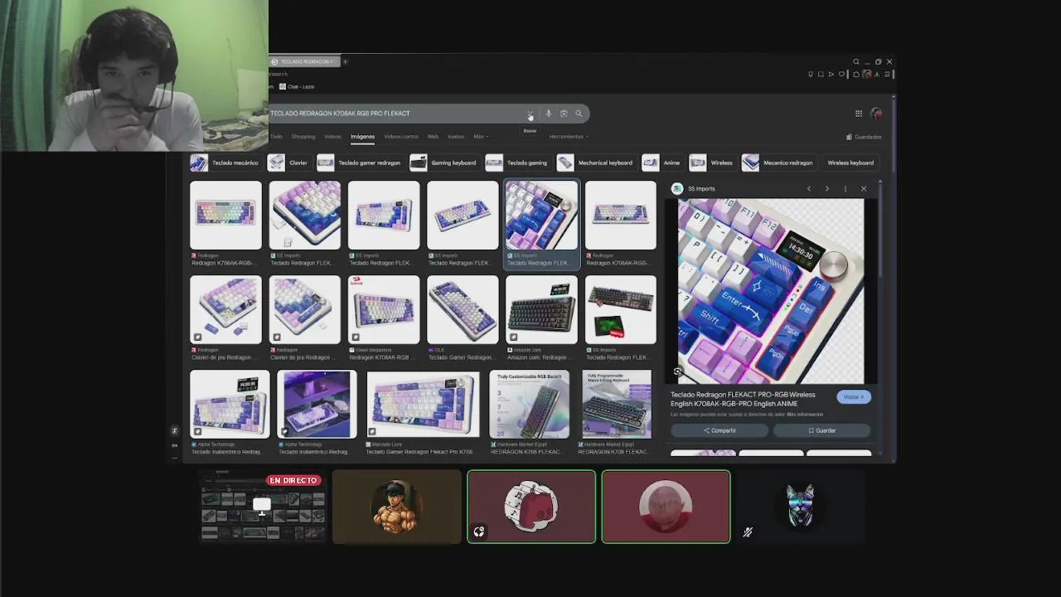
Task: Click the lens search icon on the preview image
Action: (678, 371)
